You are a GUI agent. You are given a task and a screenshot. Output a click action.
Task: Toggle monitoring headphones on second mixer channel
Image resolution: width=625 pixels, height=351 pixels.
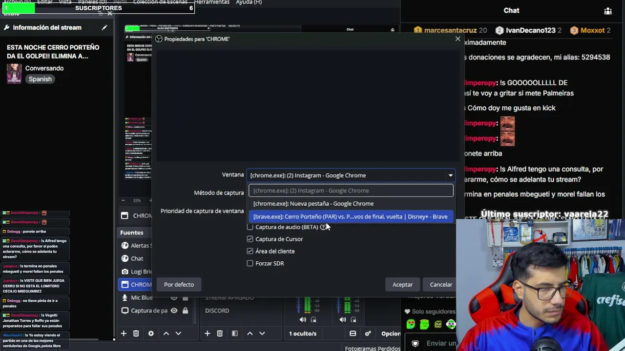click(354, 320)
